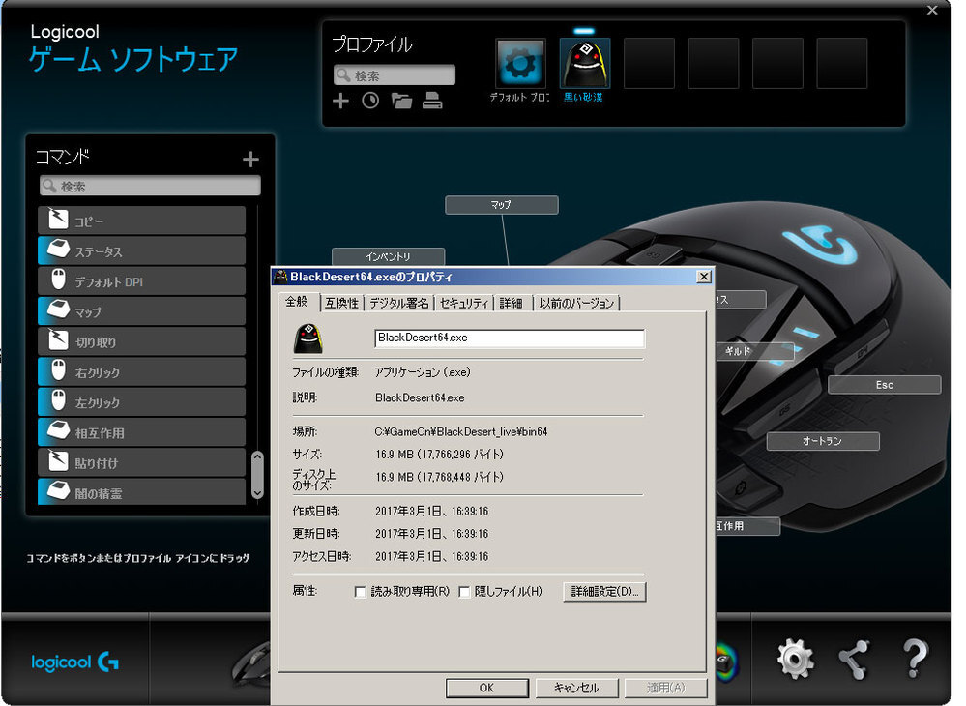
Task: Click the 相互作用 command key icon
Action: tap(58, 430)
